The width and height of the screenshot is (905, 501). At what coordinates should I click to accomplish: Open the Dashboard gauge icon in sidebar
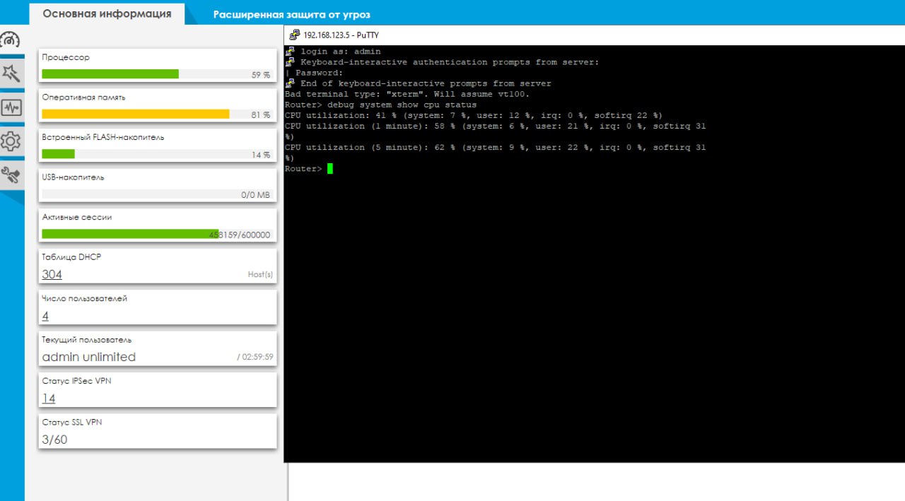pos(11,40)
